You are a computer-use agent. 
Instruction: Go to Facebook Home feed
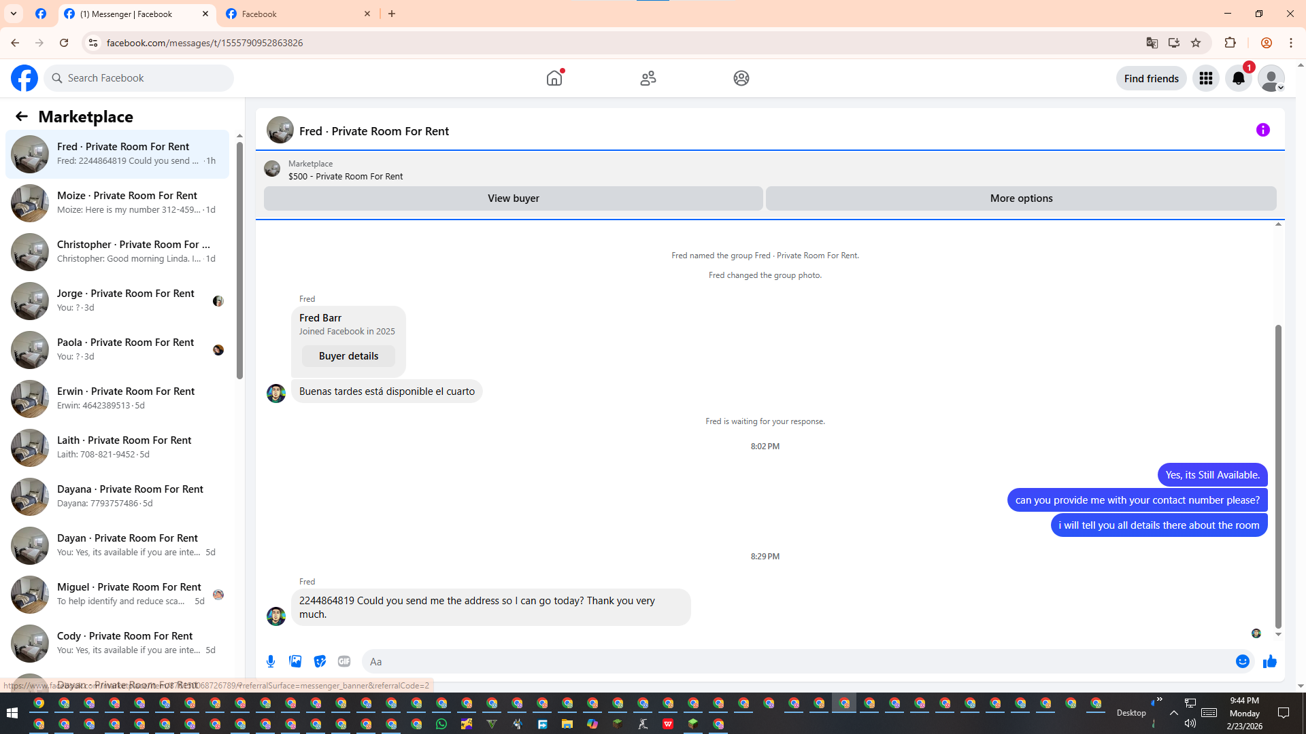(554, 78)
